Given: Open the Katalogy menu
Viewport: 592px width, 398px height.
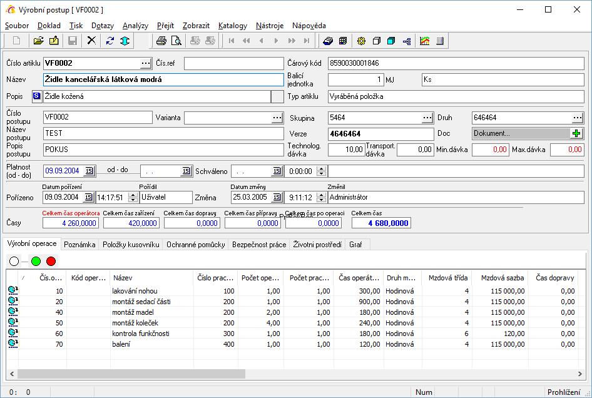Looking at the screenshot, I should click(233, 25).
